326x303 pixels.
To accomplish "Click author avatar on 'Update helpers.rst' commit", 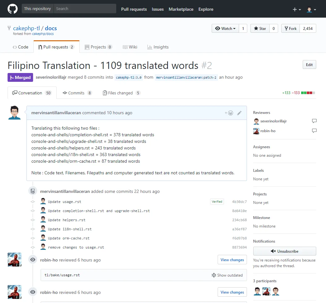I will [43, 219].
